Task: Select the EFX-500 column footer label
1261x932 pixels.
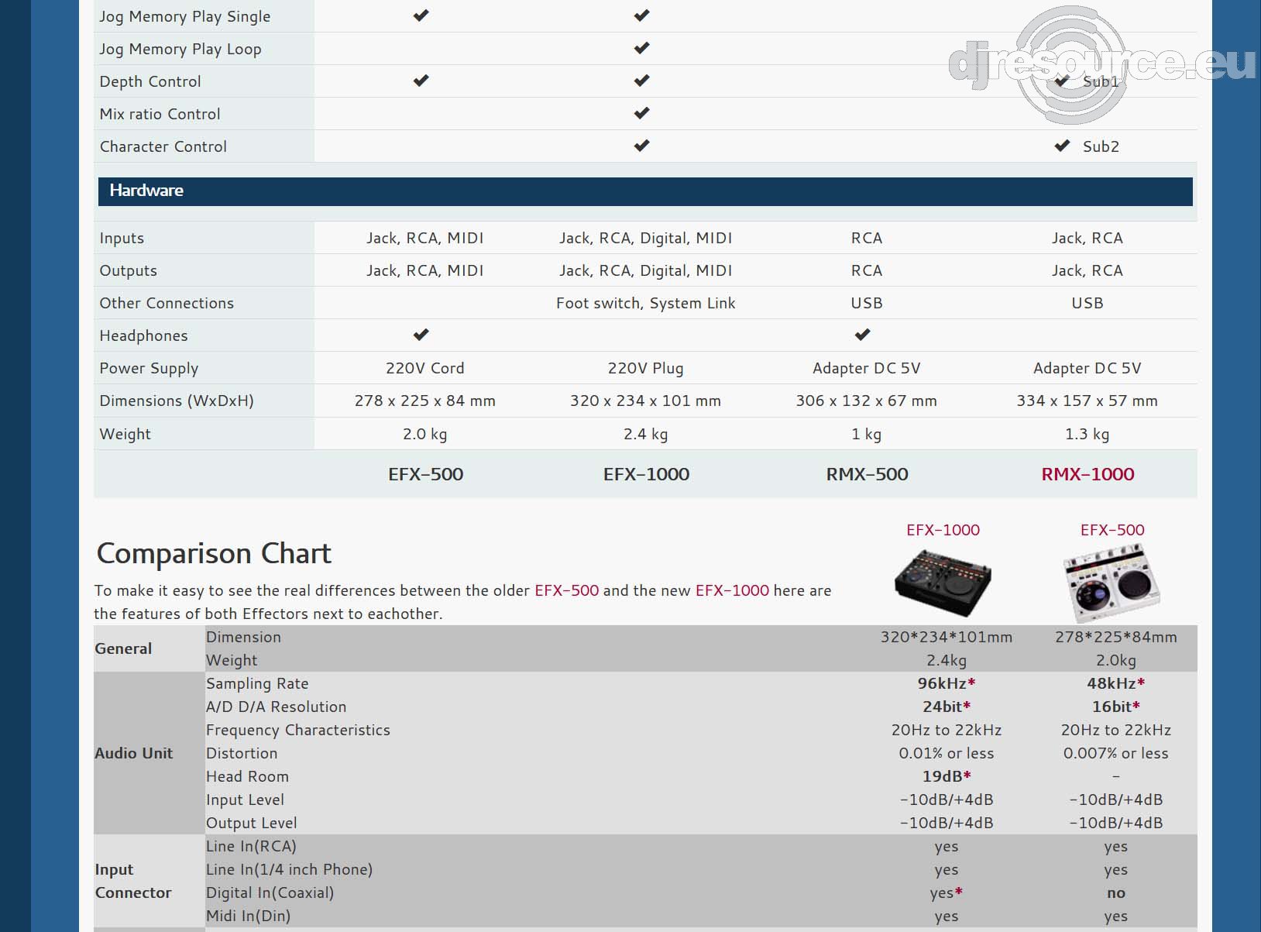Action: coord(425,474)
